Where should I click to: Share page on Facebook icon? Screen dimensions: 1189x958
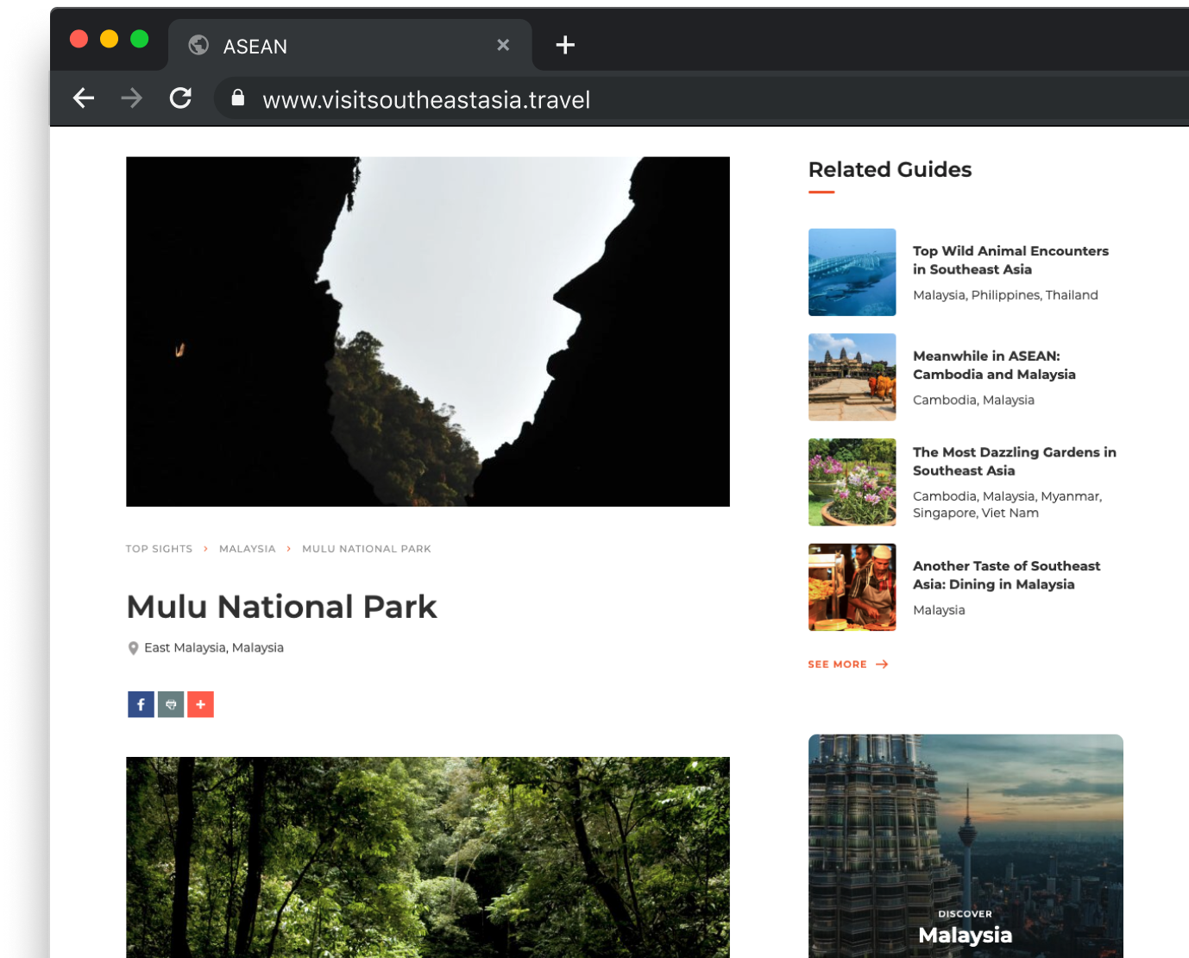[141, 704]
